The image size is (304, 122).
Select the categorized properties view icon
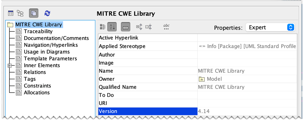[103, 27]
